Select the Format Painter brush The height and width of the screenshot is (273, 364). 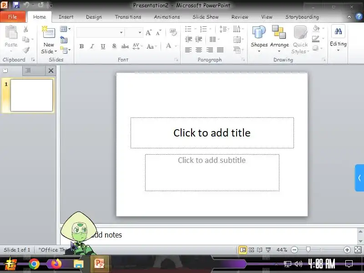[26, 50]
